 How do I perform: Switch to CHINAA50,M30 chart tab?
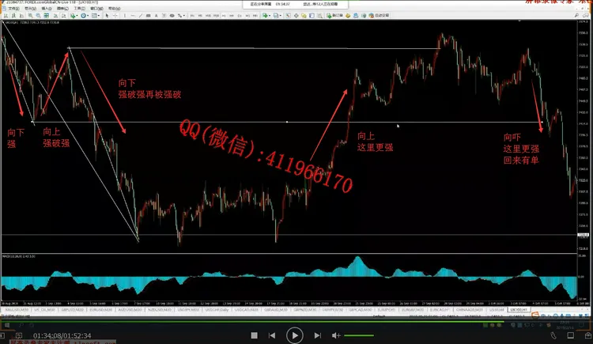[x=470, y=309]
